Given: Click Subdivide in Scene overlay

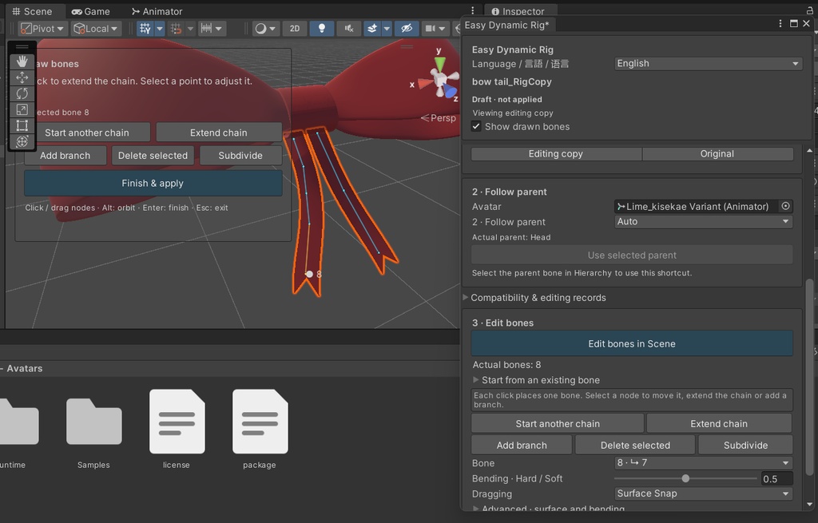Looking at the screenshot, I should pos(240,156).
